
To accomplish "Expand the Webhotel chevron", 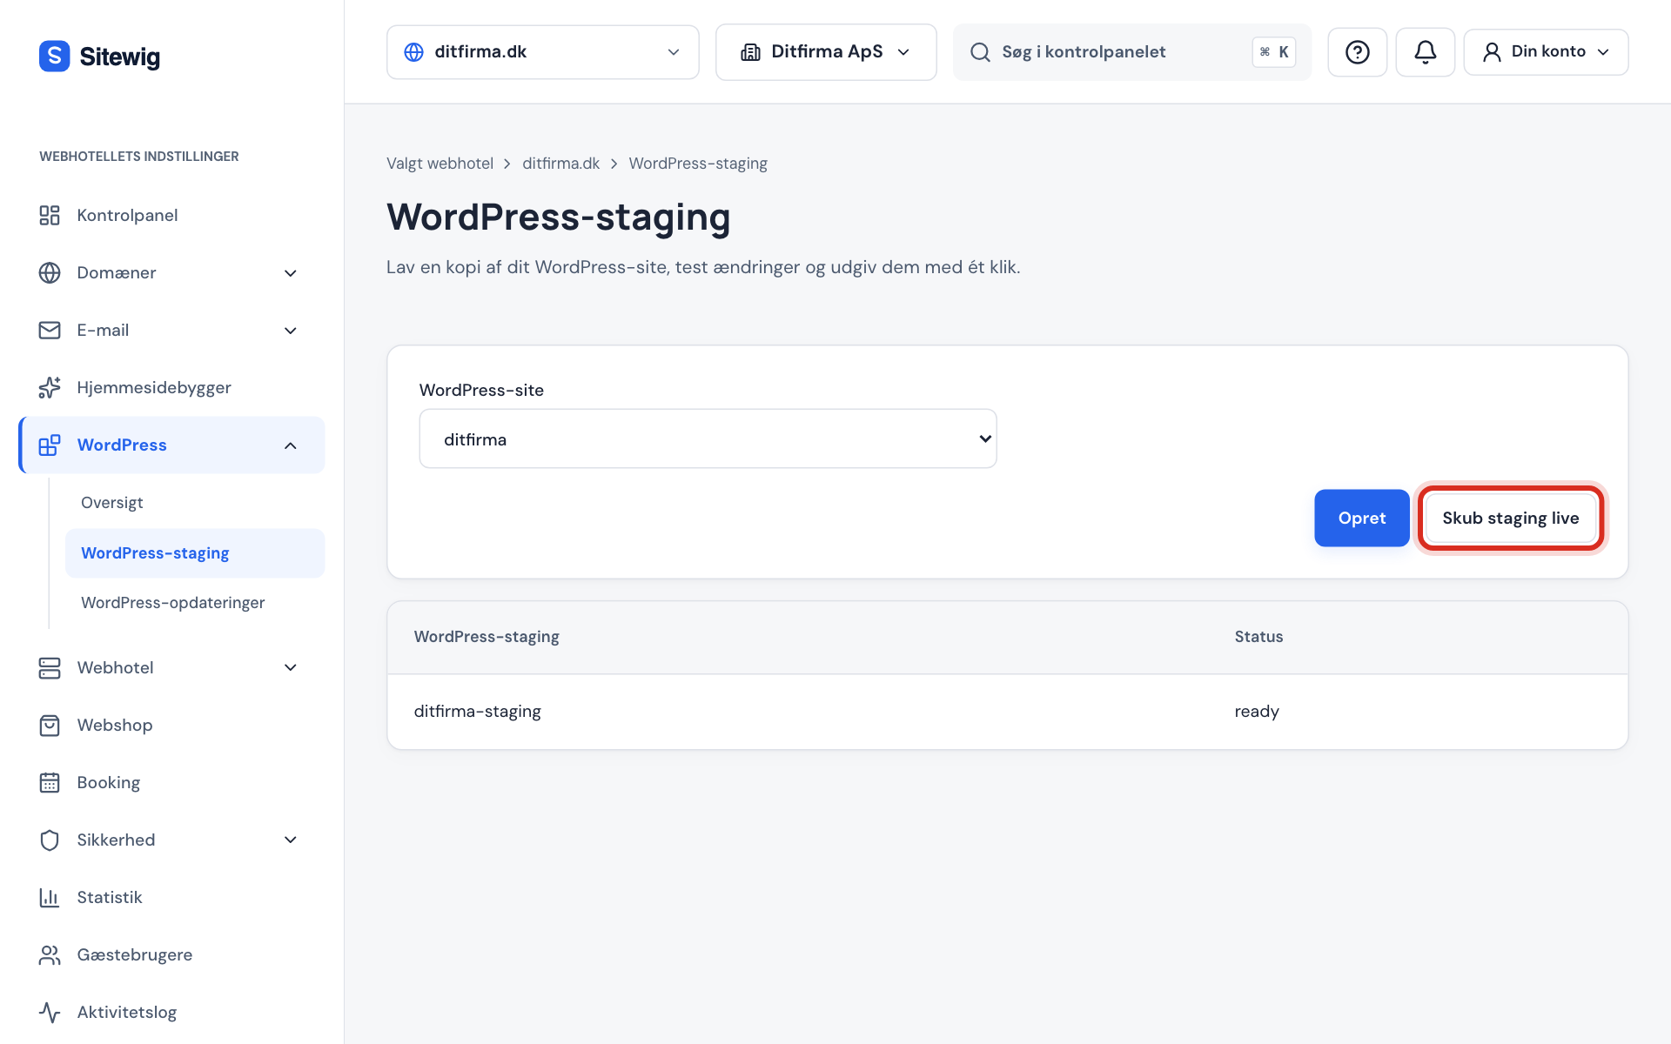I will [291, 667].
